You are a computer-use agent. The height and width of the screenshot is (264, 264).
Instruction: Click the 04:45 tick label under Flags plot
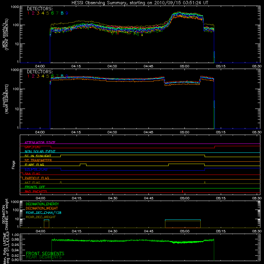[x=149, y=198]
